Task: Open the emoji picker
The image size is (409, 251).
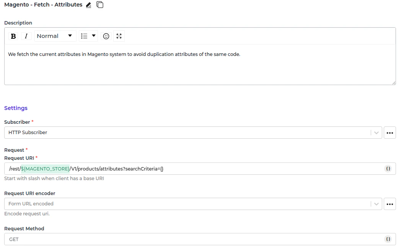Action: point(106,36)
